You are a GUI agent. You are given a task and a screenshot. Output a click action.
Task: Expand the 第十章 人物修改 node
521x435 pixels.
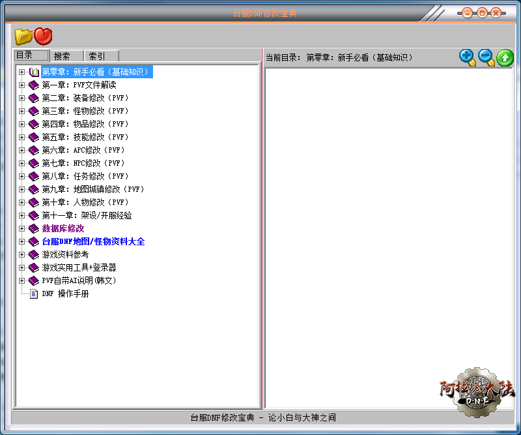point(21,202)
